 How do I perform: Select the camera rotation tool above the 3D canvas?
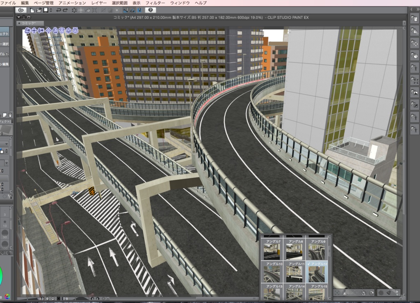[x=27, y=30]
